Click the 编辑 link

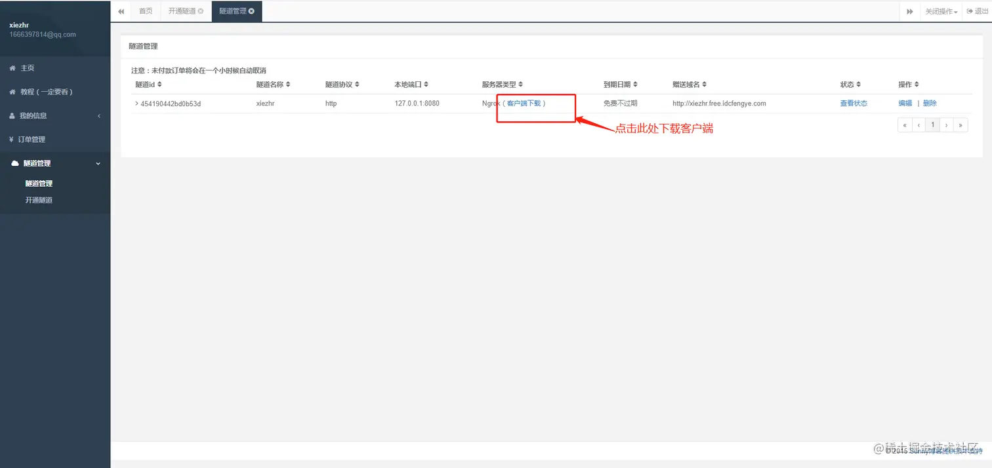tap(905, 104)
